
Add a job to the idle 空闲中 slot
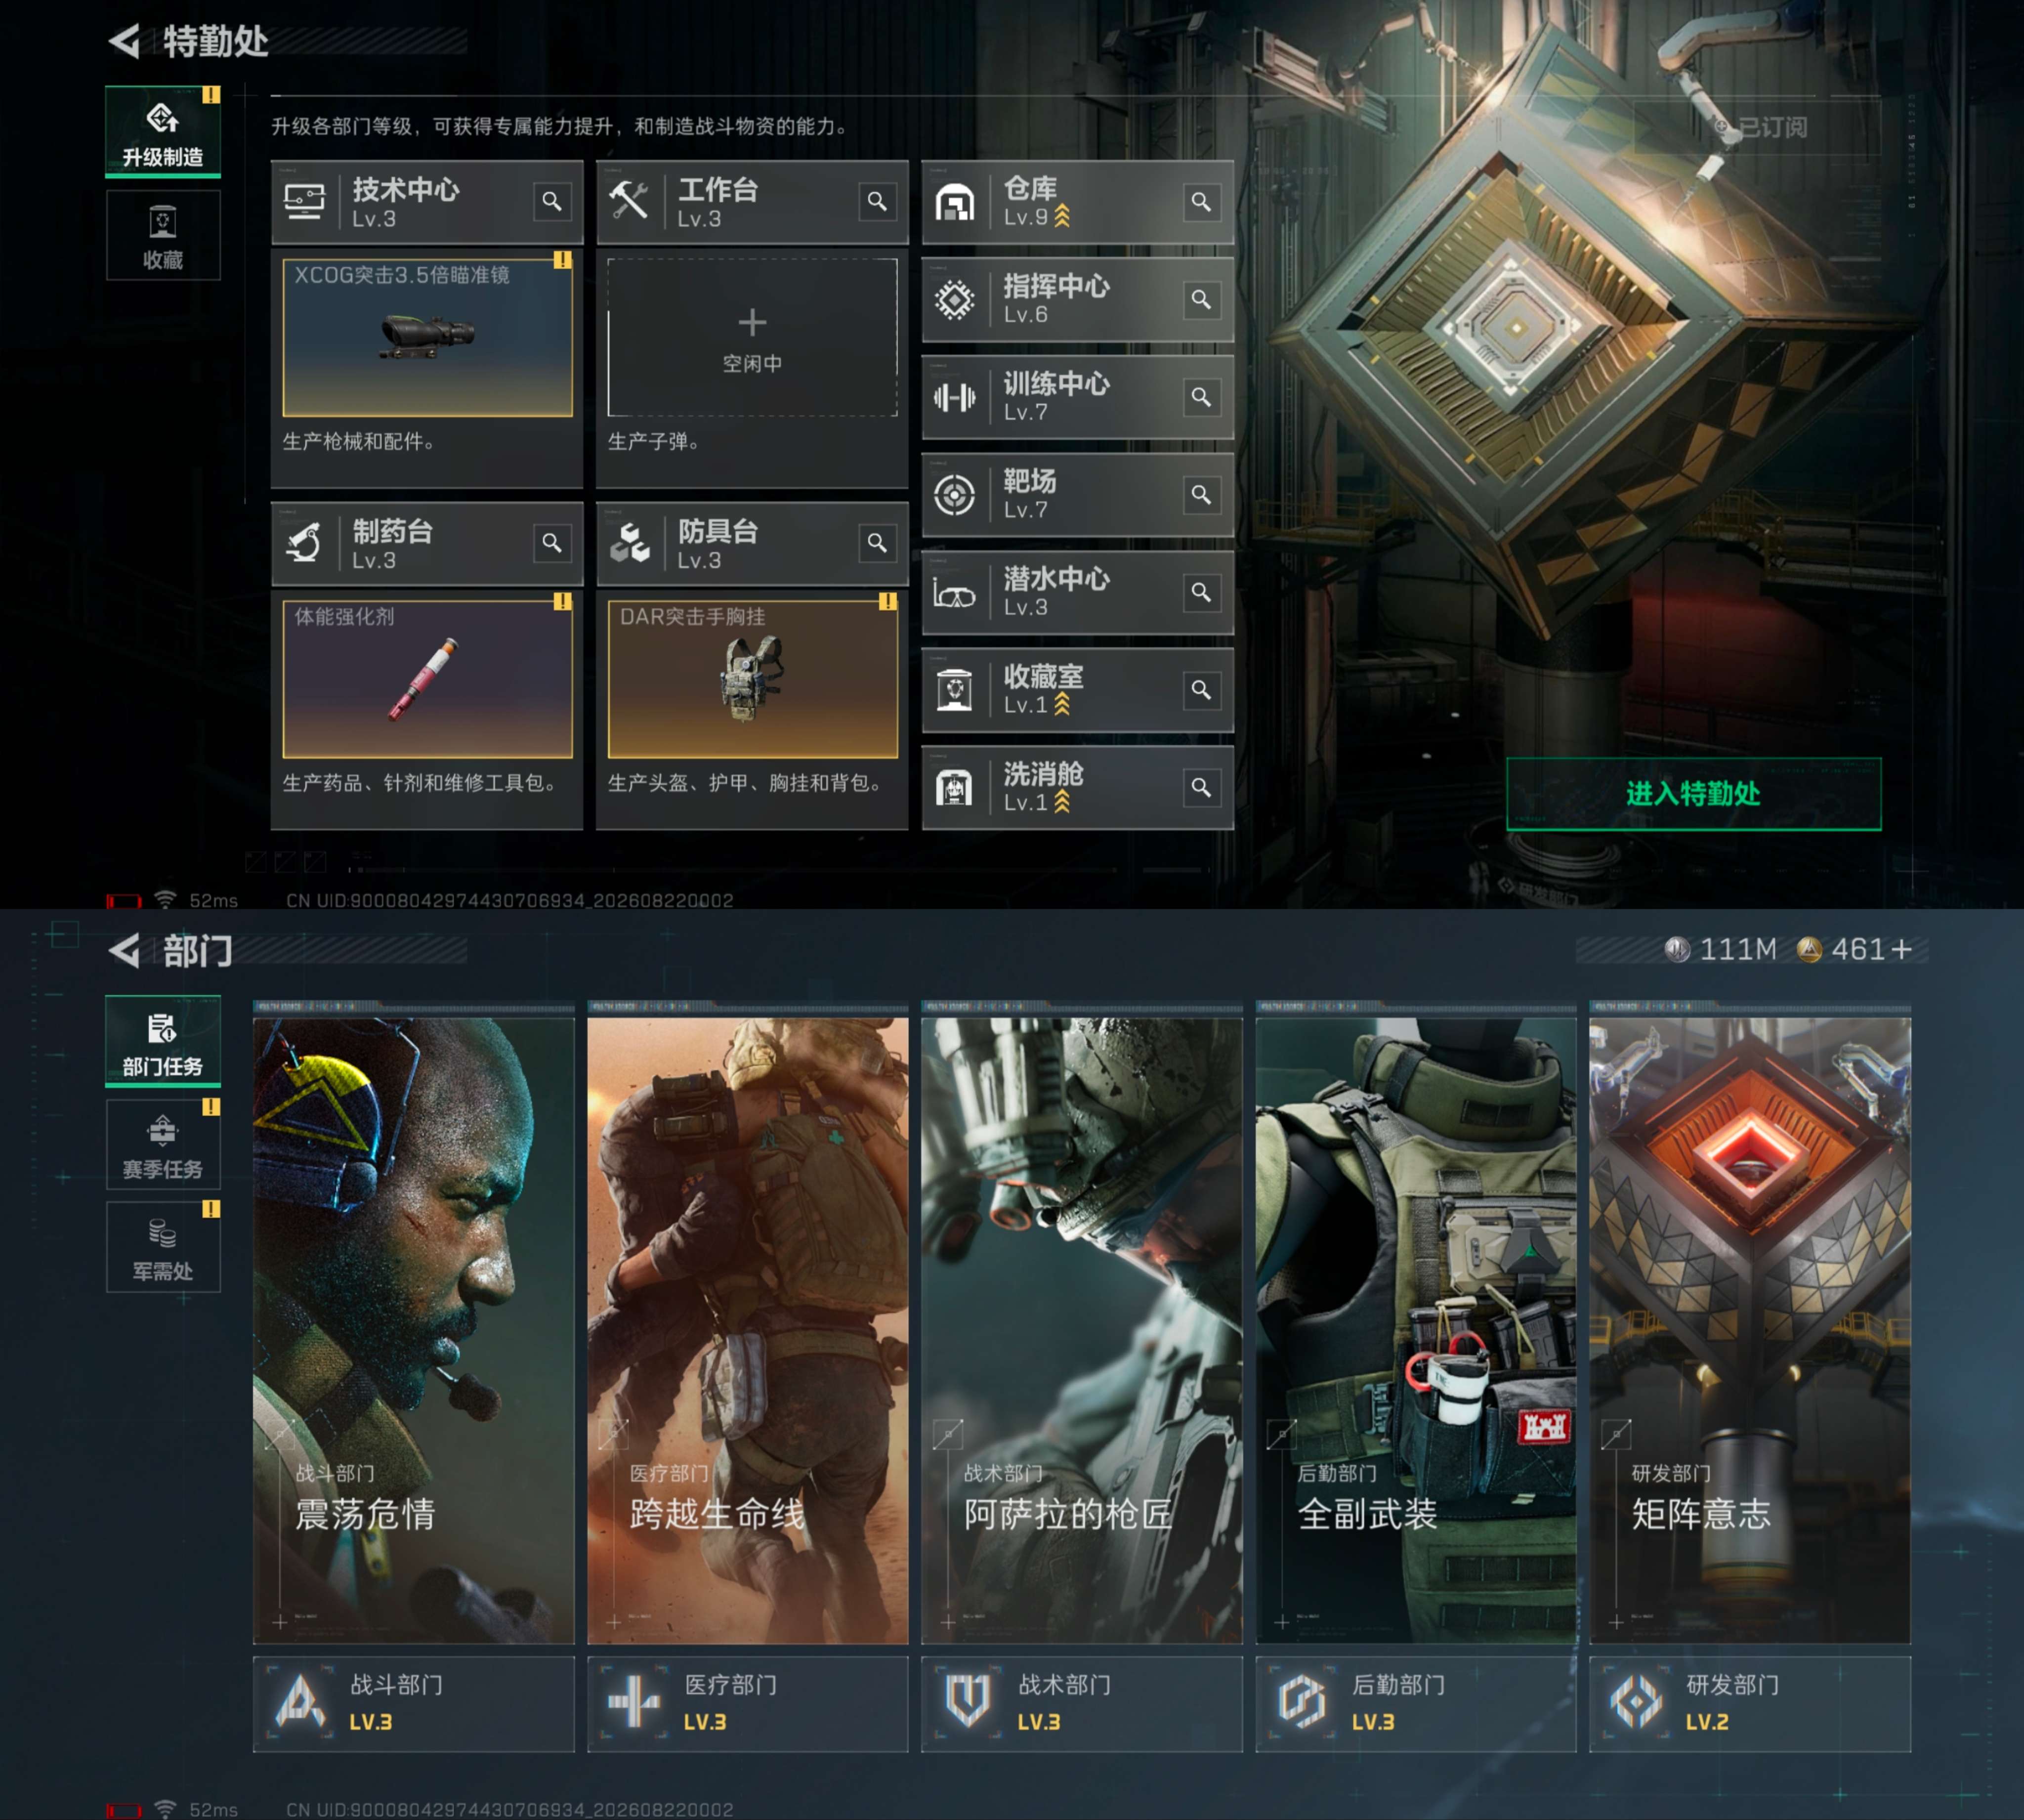pyautogui.click(x=752, y=338)
